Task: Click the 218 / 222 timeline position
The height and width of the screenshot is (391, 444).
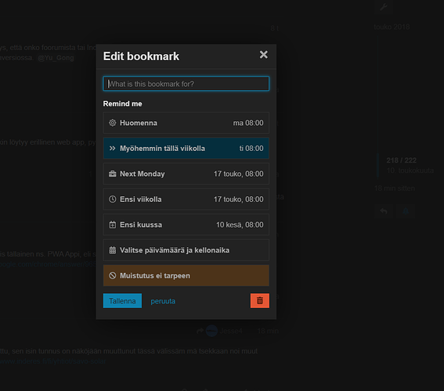Action: pos(401,160)
